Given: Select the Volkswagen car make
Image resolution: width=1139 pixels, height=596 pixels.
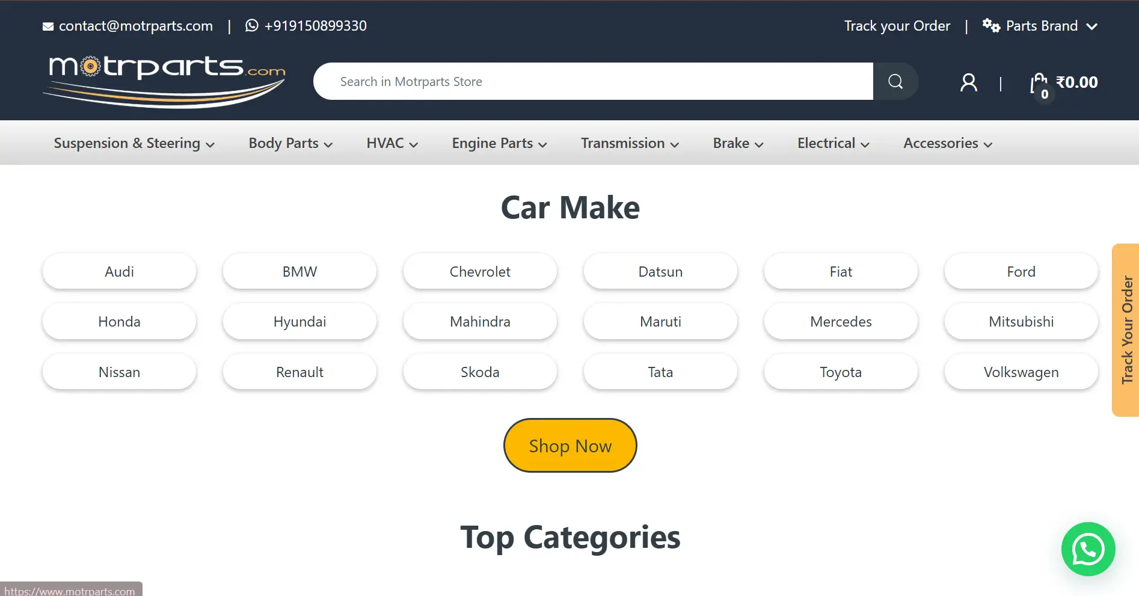Looking at the screenshot, I should click(x=1021, y=372).
